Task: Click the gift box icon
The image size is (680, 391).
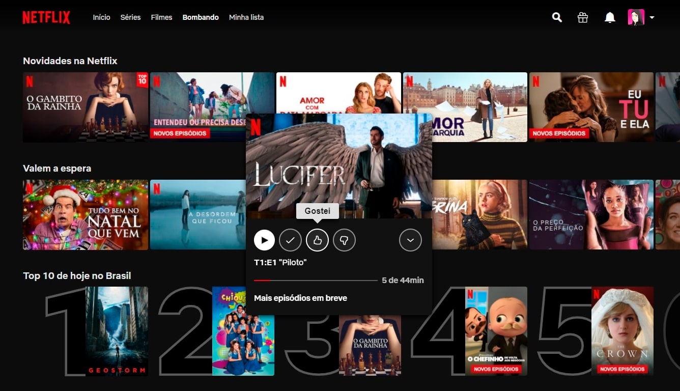Action: pyautogui.click(x=583, y=17)
